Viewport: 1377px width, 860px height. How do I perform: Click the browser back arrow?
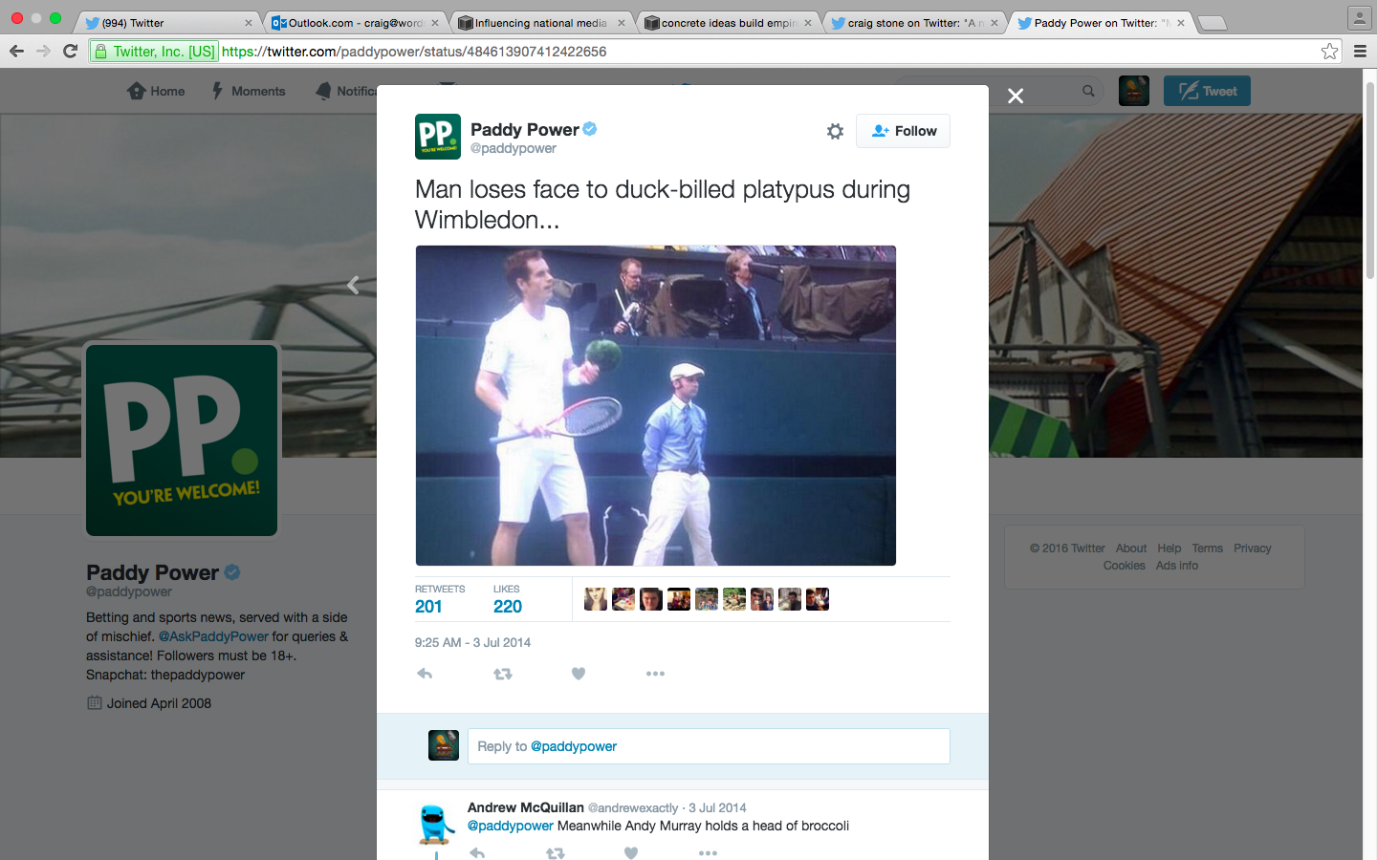click(x=16, y=52)
